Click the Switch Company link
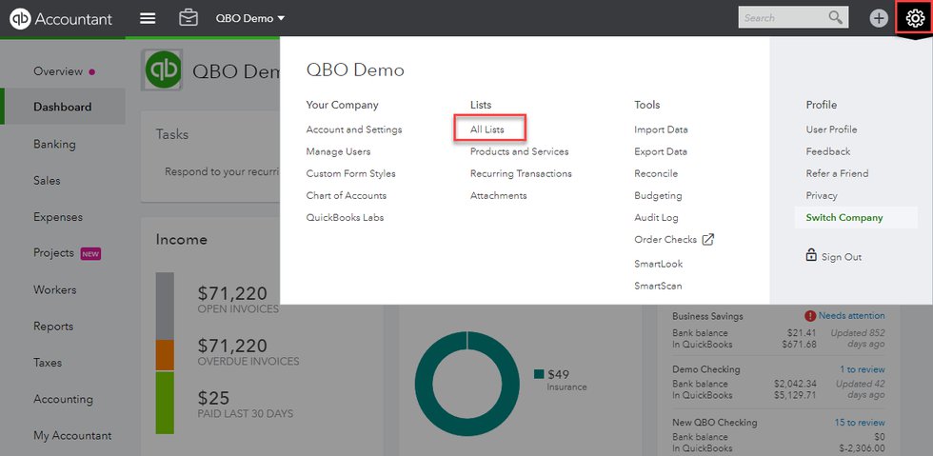This screenshot has width=933, height=456. click(x=844, y=217)
